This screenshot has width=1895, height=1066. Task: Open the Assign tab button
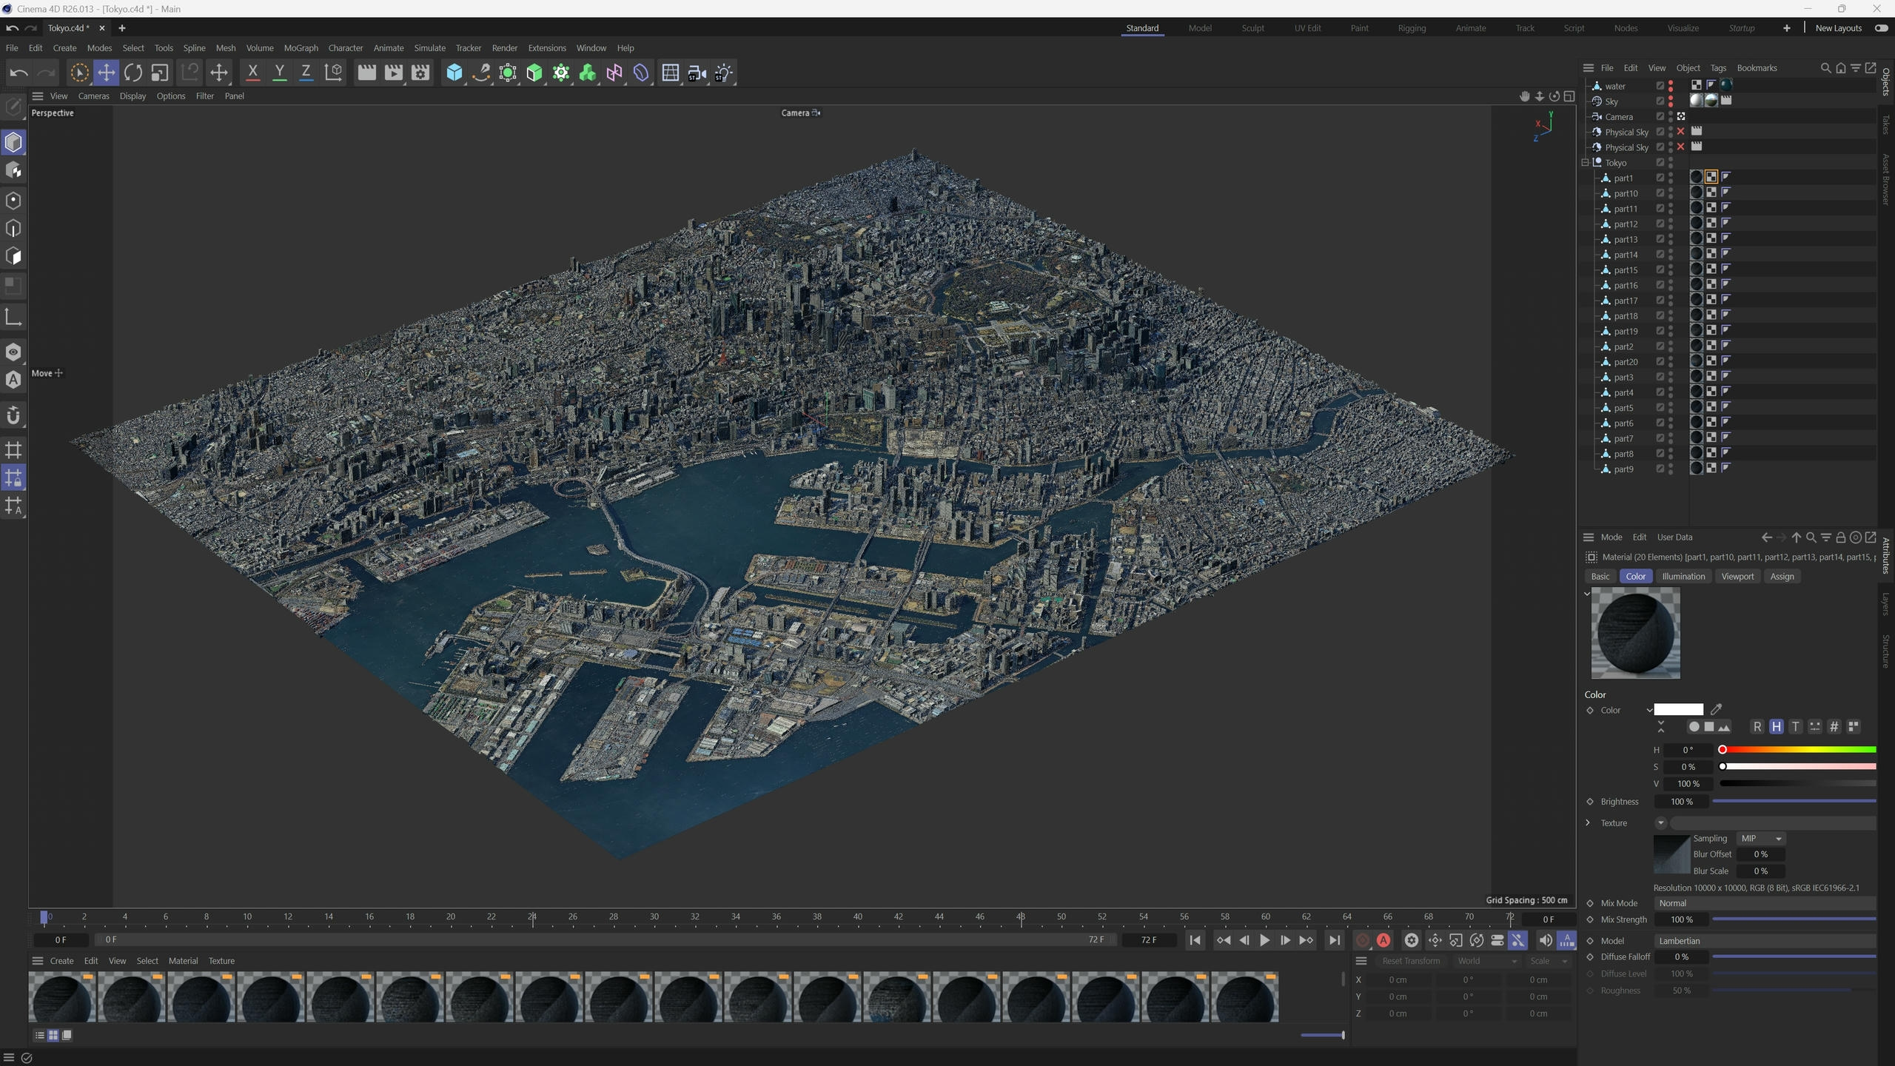click(1782, 577)
